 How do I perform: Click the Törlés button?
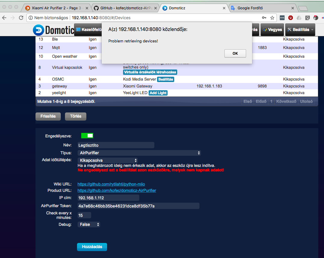click(x=76, y=116)
